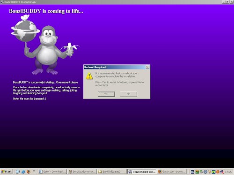Screen dimensions: 234x175
Task: Launch Internet Explorer from quick launch
Action: pyautogui.click(x=23, y=172)
